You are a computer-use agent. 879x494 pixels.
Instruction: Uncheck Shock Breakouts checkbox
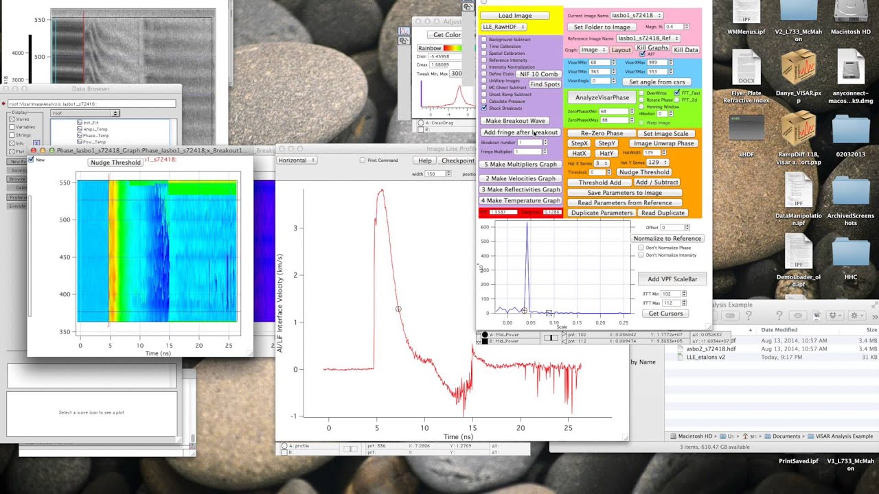coord(484,108)
